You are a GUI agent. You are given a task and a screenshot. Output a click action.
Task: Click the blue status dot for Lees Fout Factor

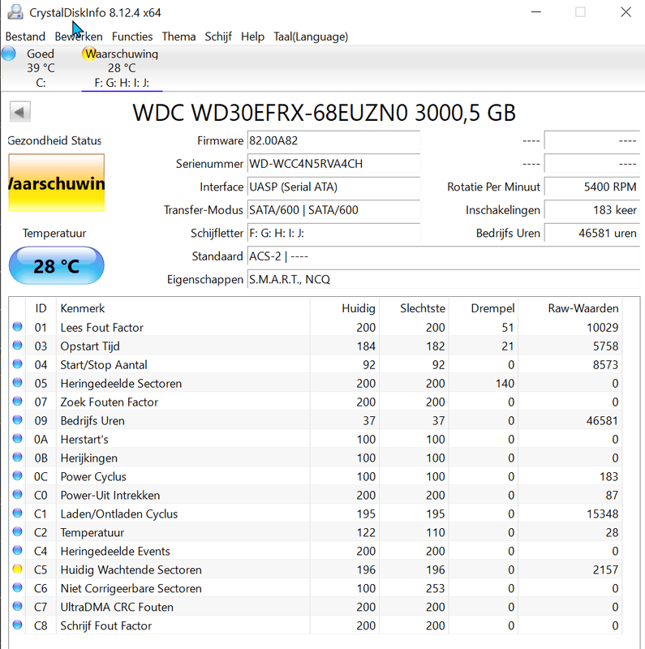tap(17, 327)
